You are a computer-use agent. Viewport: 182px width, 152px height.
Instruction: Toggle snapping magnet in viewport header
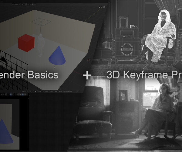26,5
